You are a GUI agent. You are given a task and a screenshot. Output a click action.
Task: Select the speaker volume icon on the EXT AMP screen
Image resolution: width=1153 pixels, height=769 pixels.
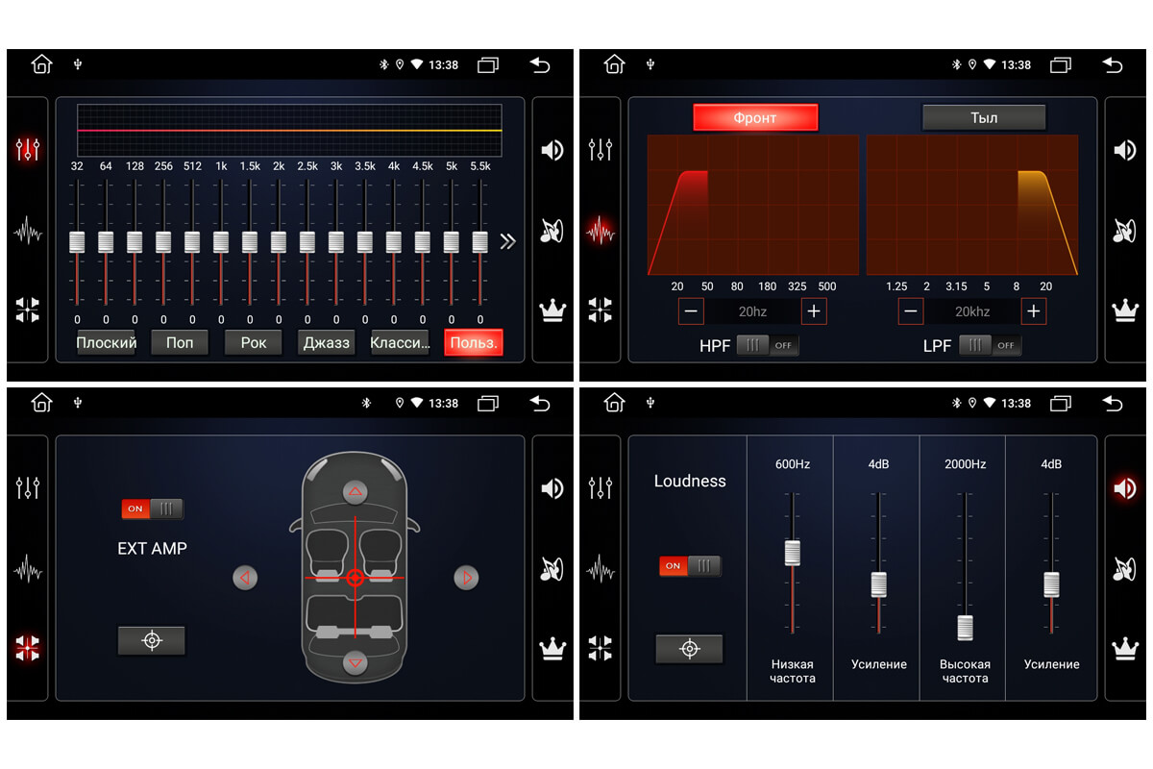pyautogui.click(x=552, y=488)
